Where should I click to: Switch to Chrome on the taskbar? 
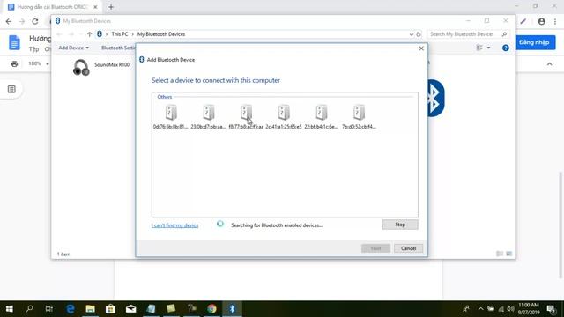[211, 309]
